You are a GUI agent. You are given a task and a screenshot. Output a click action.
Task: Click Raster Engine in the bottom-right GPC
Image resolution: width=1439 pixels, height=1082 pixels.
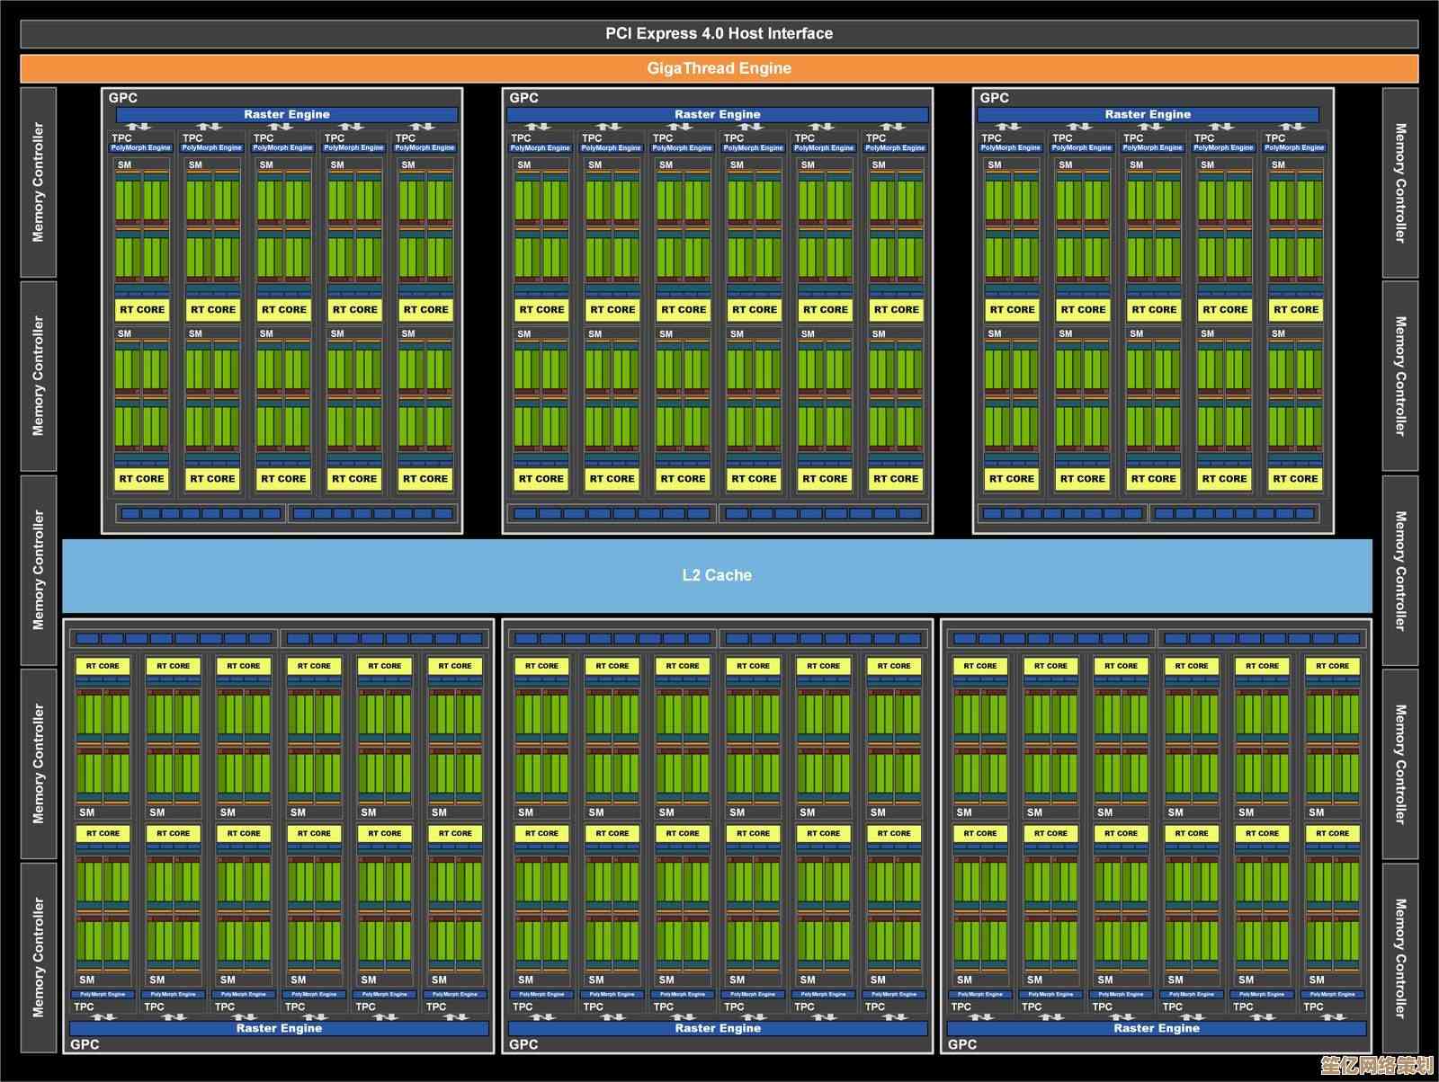click(x=1157, y=1028)
